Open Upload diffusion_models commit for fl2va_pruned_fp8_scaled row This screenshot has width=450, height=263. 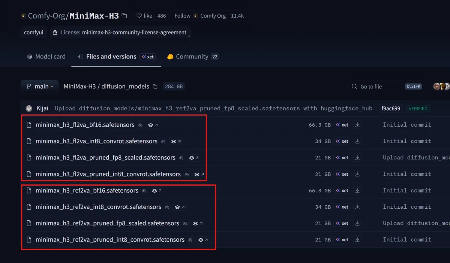pos(416,158)
